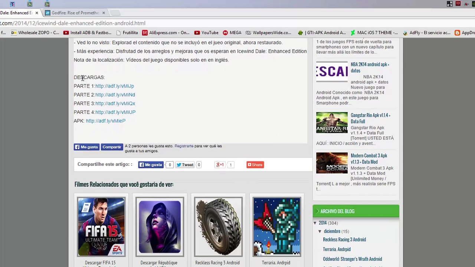Open PARTE 3 download link vMiQx

(115, 103)
